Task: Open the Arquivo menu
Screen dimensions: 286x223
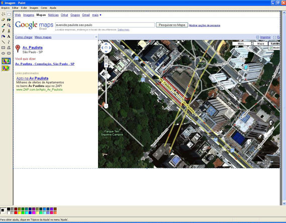Action: (6, 8)
